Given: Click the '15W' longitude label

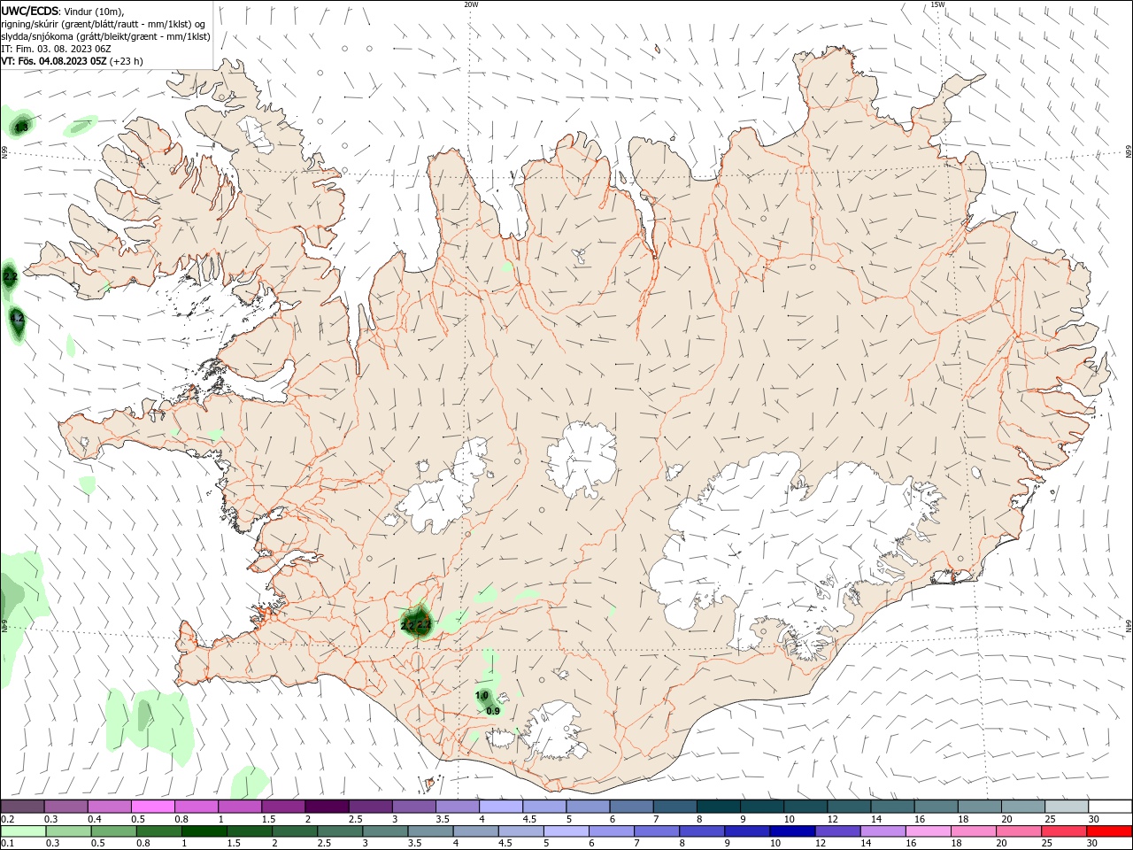Looking at the screenshot, I should [937, 4].
